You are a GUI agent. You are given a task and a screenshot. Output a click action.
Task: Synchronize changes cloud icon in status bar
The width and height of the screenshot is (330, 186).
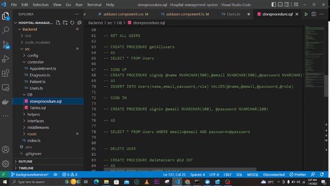click(x=55, y=175)
